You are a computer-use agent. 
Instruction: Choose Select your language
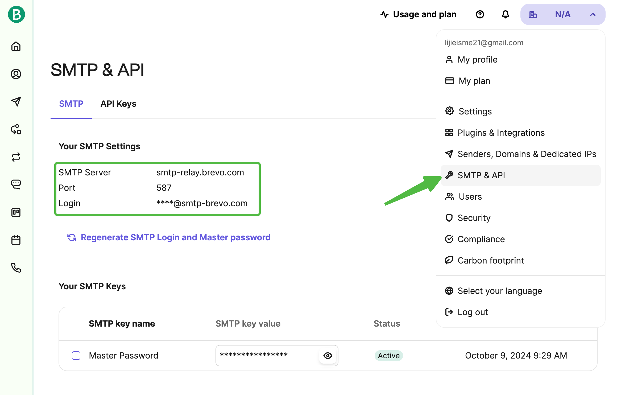pos(520,291)
